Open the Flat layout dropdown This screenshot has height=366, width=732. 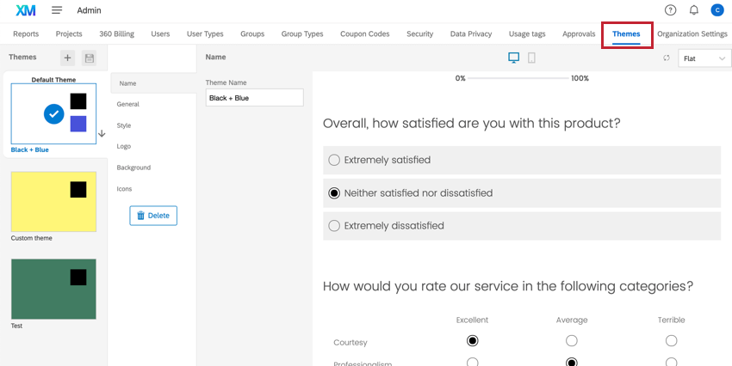[x=704, y=58]
